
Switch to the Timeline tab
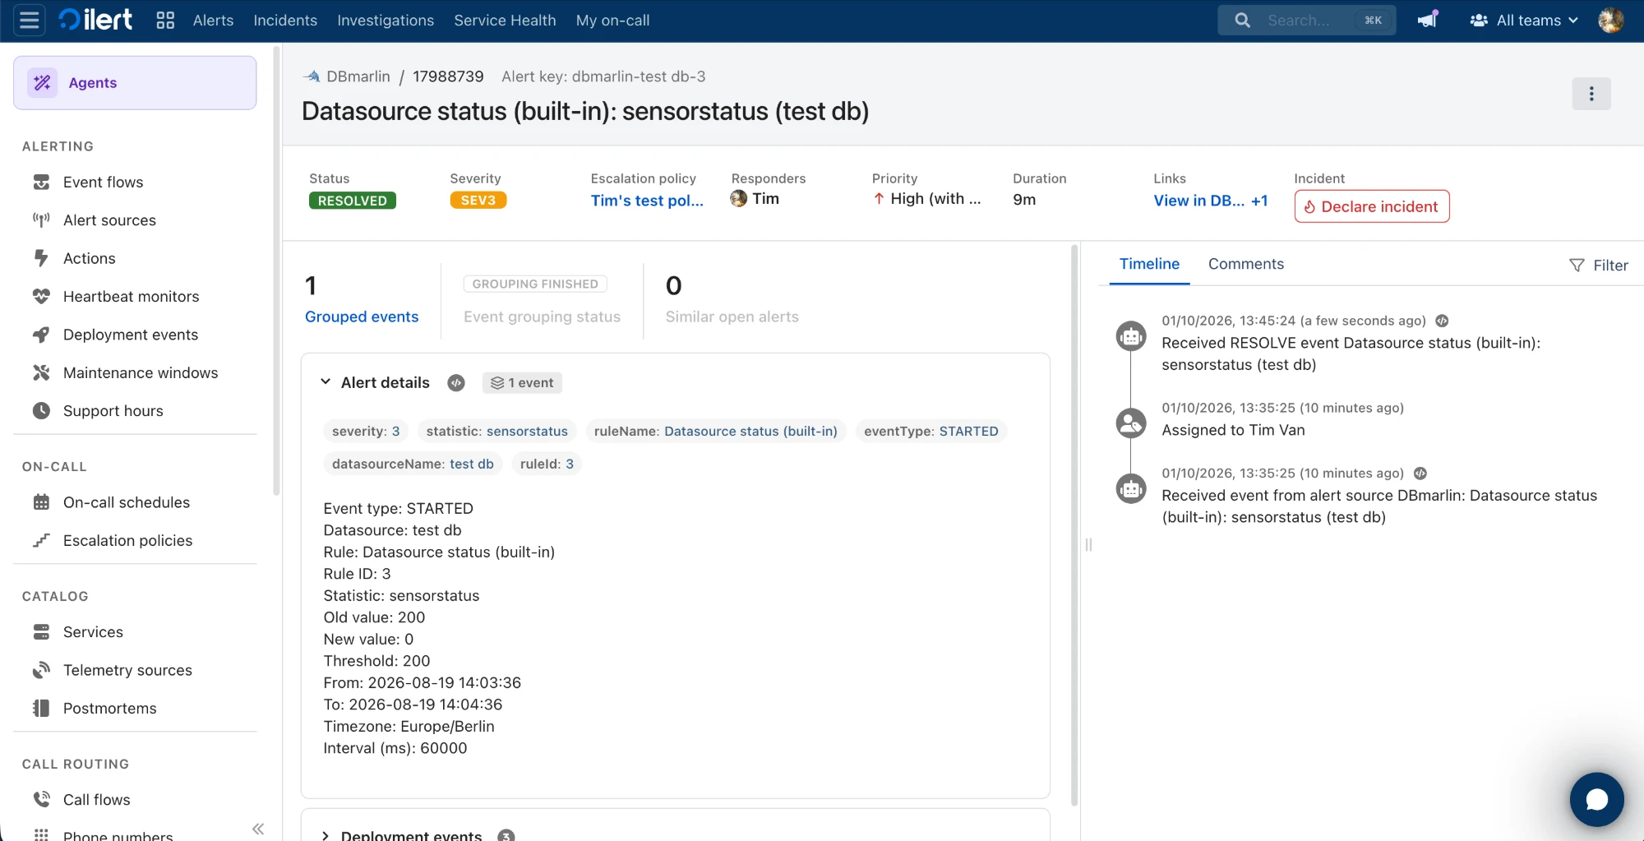(x=1149, y=264)
